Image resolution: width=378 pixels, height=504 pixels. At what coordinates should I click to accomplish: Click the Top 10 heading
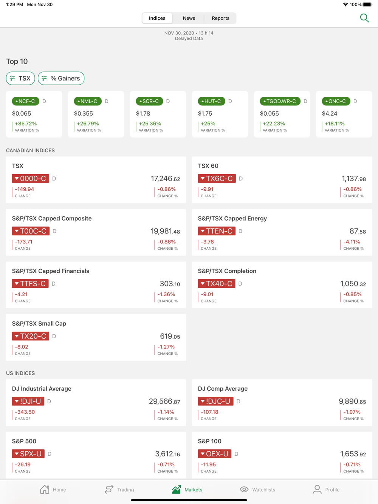pyautogui.click(x=17, y=61)
